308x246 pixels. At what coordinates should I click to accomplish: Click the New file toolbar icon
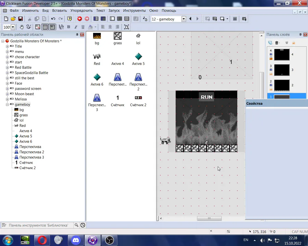point(6,19)
